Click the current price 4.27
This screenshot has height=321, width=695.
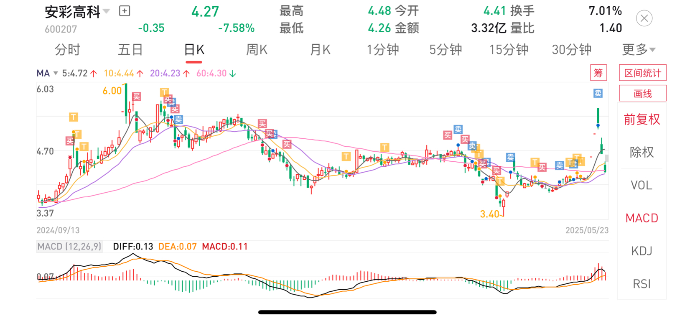pyautogui.click(x=205, y=12)
